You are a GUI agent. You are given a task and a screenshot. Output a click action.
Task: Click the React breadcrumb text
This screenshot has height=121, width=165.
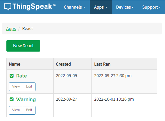pos(27,28)
